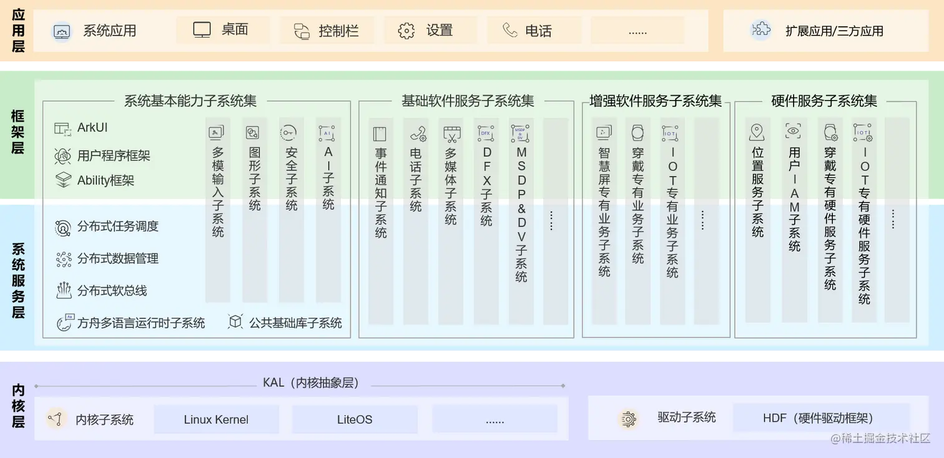Click the 公共基础库子系统 cube icon
This screenshot has width=944, height=458.
point(235,322)
